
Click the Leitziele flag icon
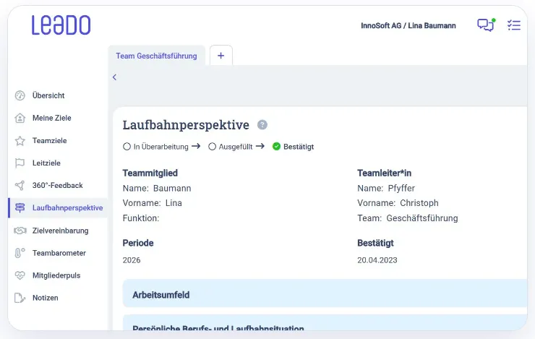click(20, 163)
